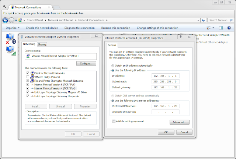Screen dimensions: 236x159
Task: Expand breadcrumb arrow after Network and Internet
Action: pos(76,20)
